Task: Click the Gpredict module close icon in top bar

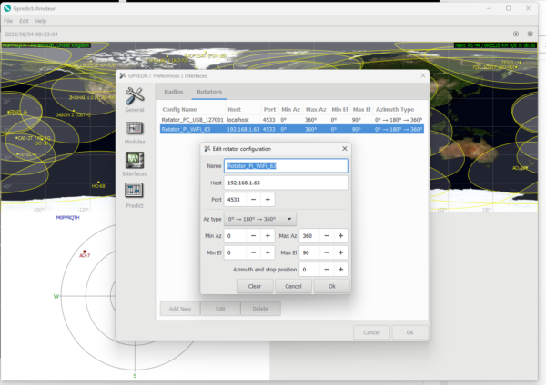Action: pyautogui.click(x=530, y=34)
